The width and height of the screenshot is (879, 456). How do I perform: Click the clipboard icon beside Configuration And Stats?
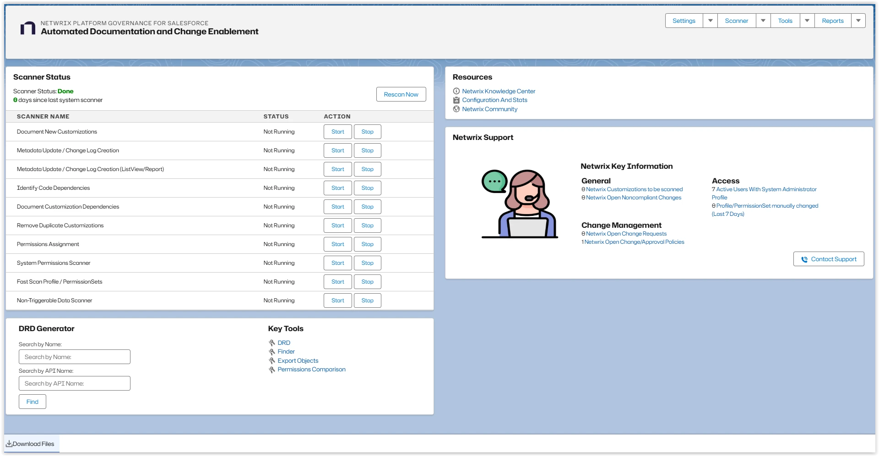click(x=456, y=100)
